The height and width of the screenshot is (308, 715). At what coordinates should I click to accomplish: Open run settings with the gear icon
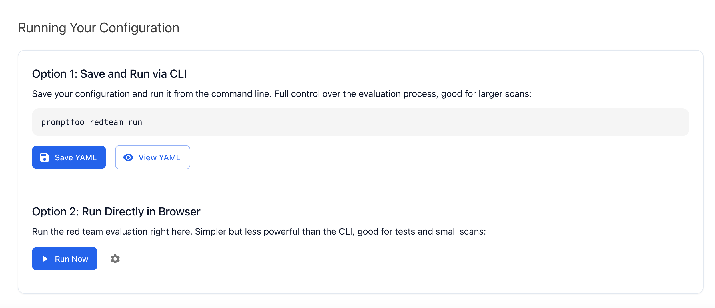115,259
